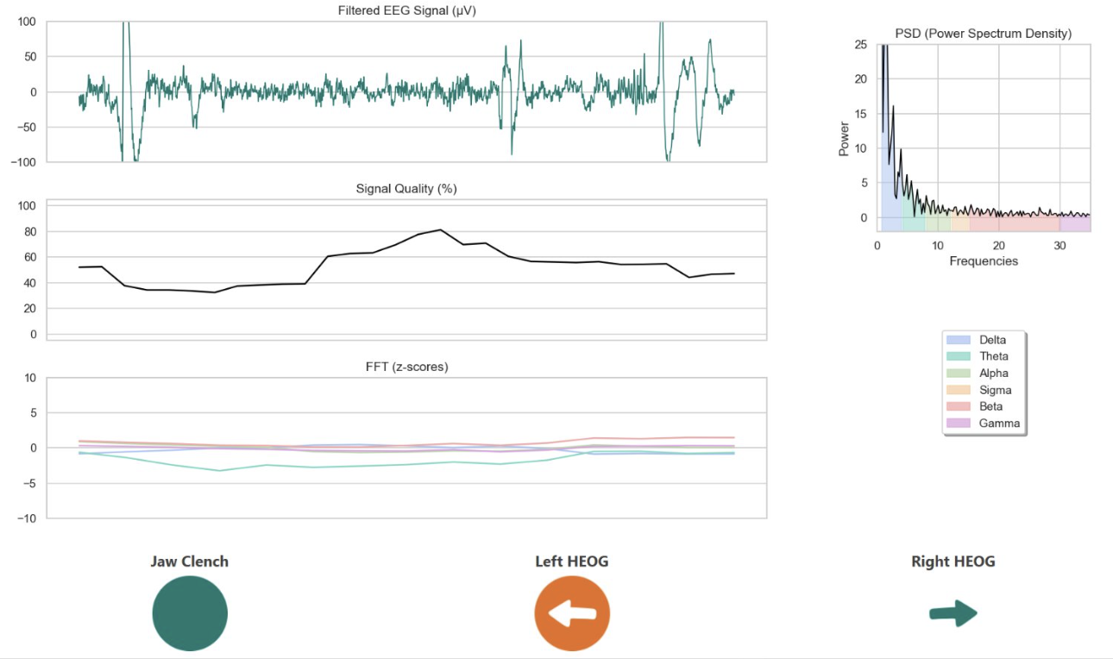Image resolution: width=1113 pixels, height=659 pixels.
Task: Click the orange Left HEOG arrow icon
Action: click(572, 613)
